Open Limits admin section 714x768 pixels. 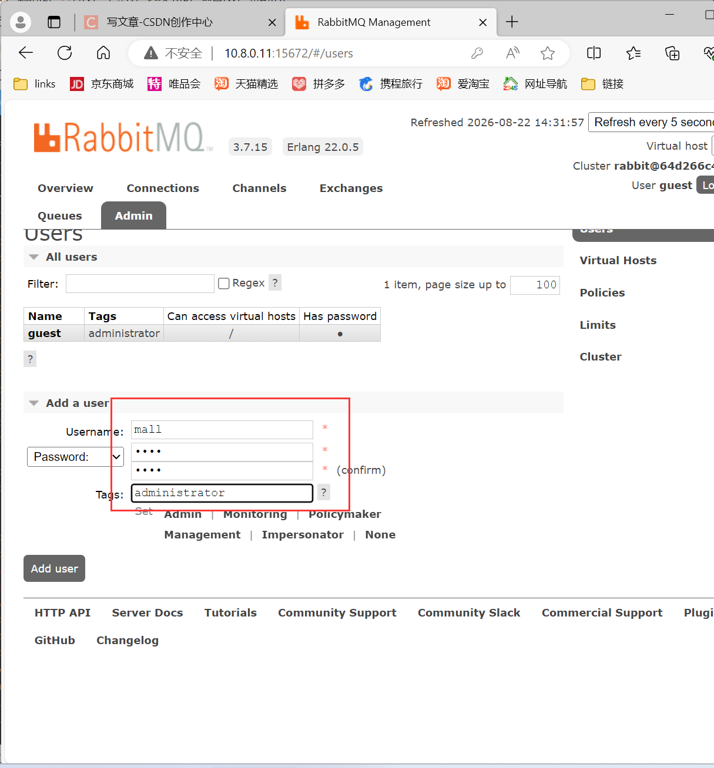(x=598, y=325)
